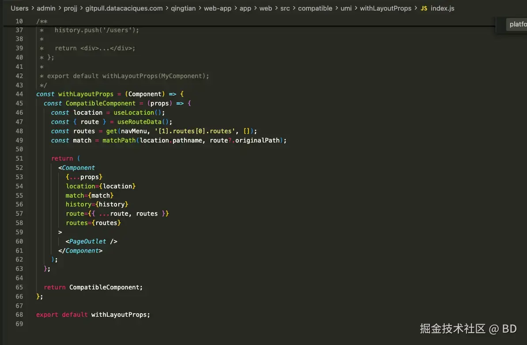
Task: Click the chevron after Users breadcrumb
Action: click(33, 8)
